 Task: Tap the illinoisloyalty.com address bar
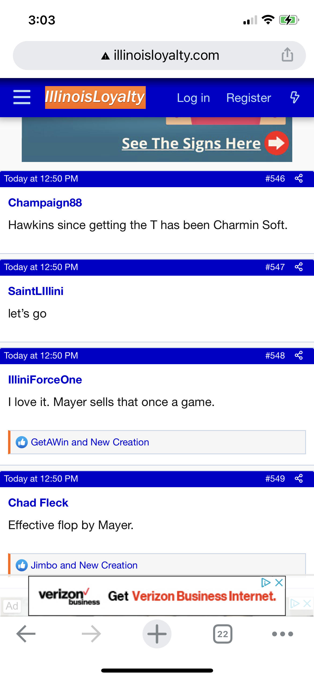click(x=166, y=55)
